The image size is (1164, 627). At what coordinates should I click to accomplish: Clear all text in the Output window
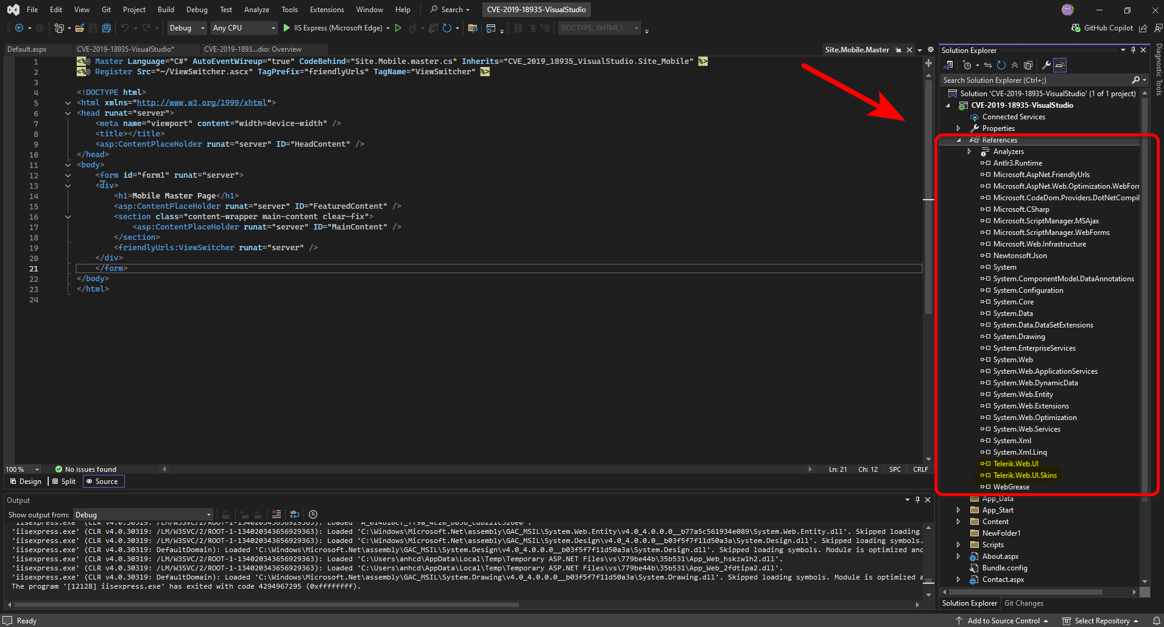tap(276, 514)
